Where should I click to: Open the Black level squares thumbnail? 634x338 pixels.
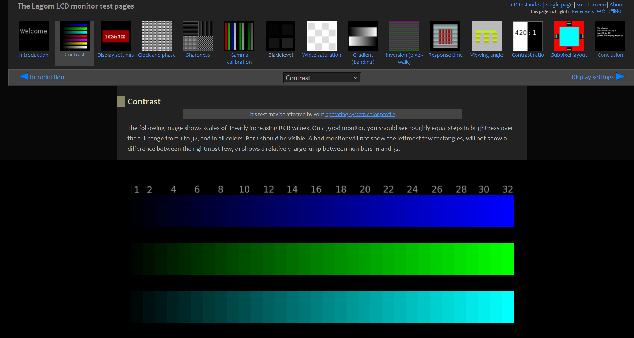(281, 36)
